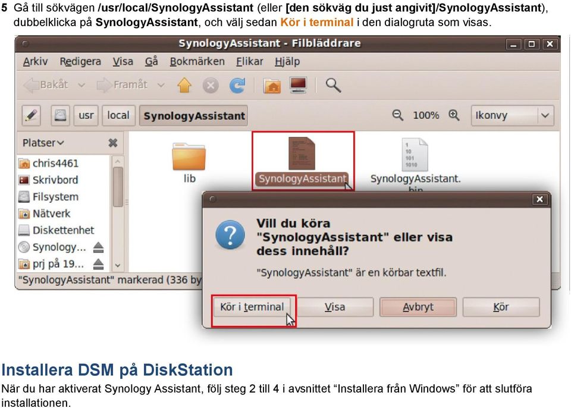
Task: Click the computer icon in the toolbar
Action: tap(298, 85)
